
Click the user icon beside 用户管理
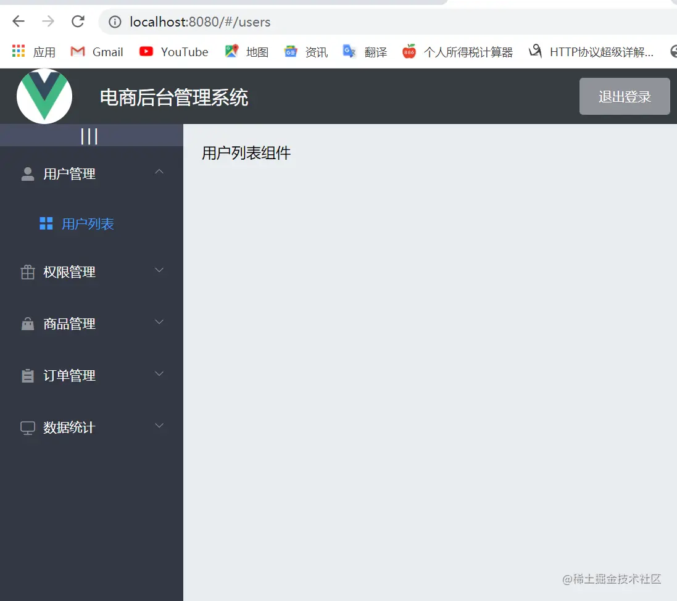click(x=28, y=174)
